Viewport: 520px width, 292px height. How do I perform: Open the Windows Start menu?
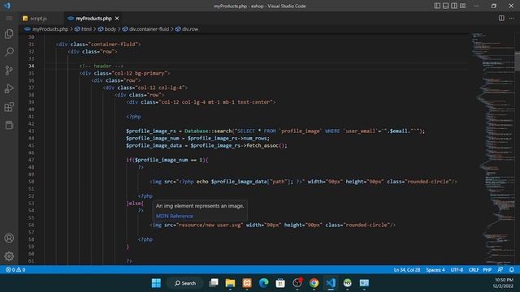(x=156, y=283)
